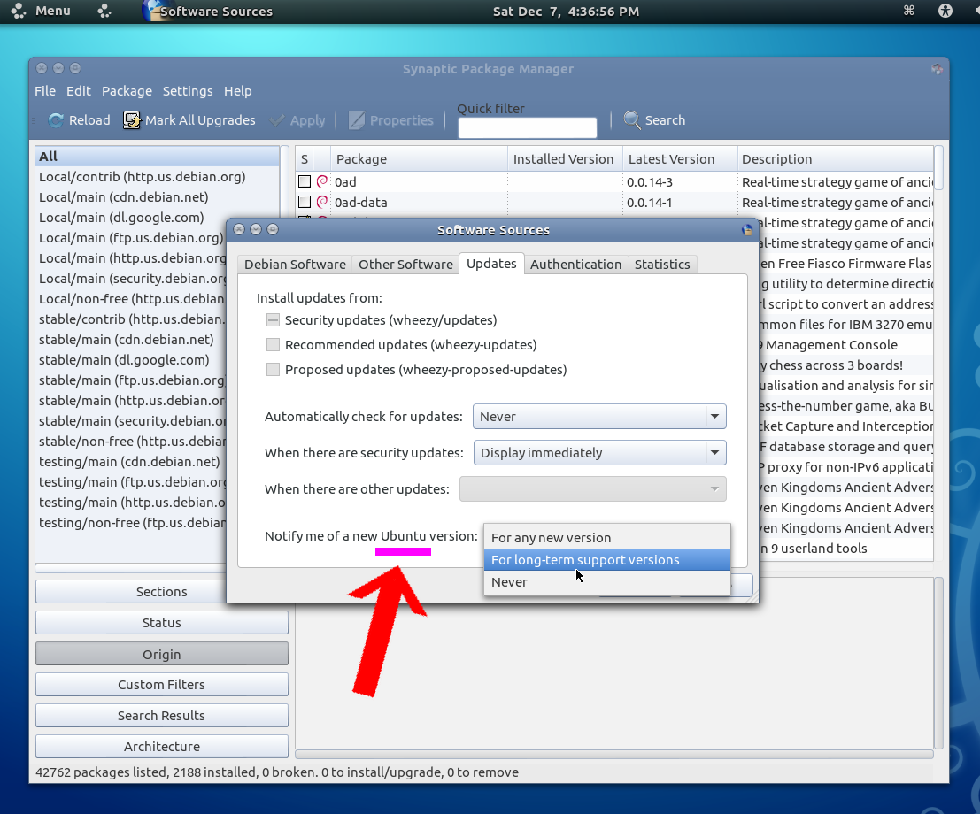The width and height of the screenshot is (980, 814).
Task: Click the origin list horizontal scrollbar
Action: click(131, 569)
